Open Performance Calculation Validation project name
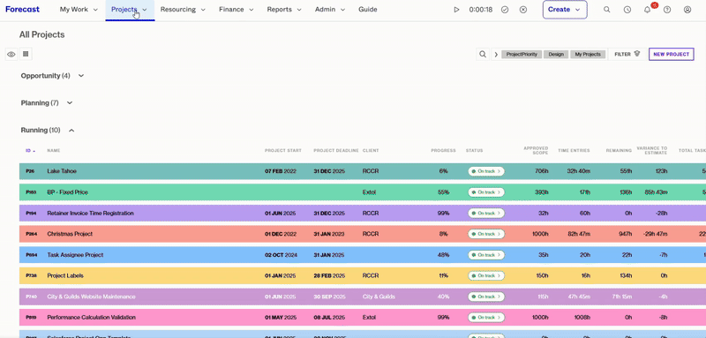Screen dimensions: 706x338 (x=92, y=318)
